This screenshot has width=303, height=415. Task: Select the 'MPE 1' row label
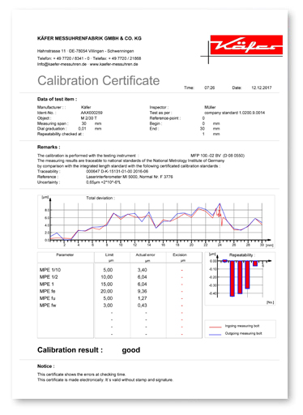click(x=47, y=285)
